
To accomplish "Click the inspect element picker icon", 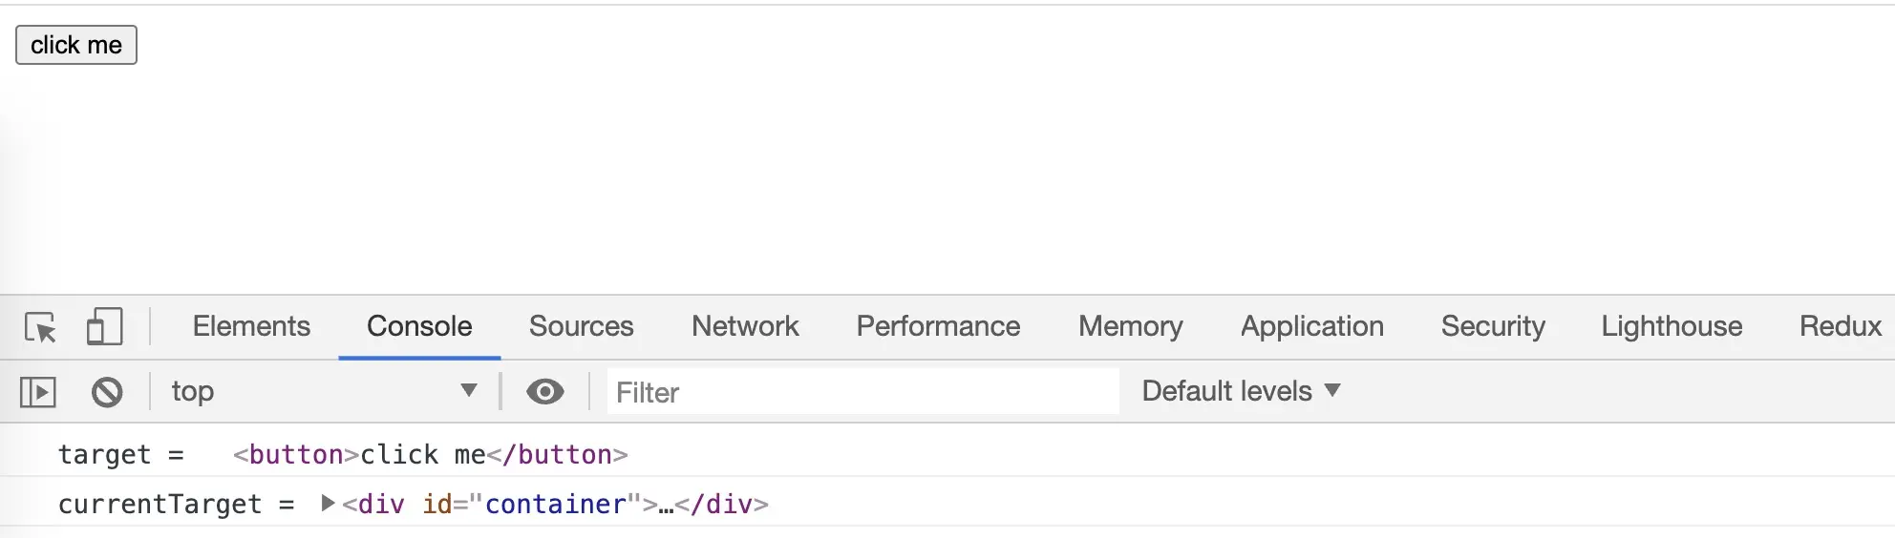I will [x=40, y=327].
